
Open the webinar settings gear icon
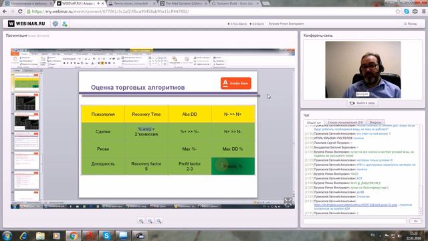[x=56, y=24]
